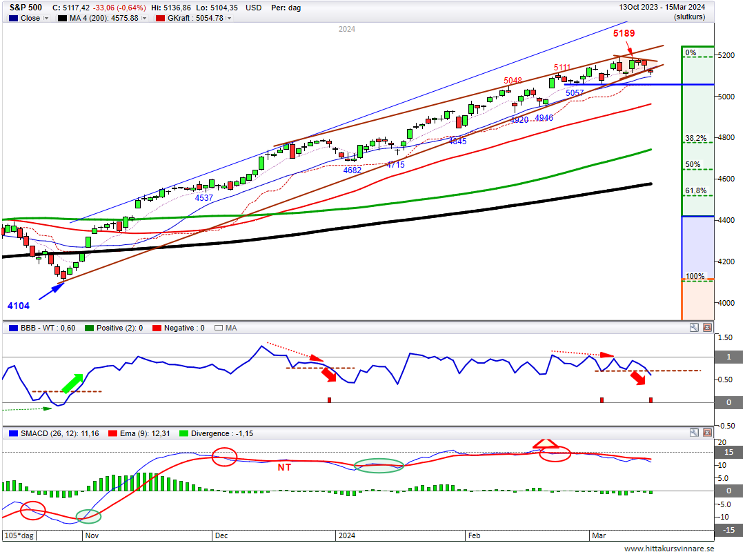The width and height of the screenshot is (745, 552).
Task: Click the 0% Fibonacci level label
Action: 691,52
